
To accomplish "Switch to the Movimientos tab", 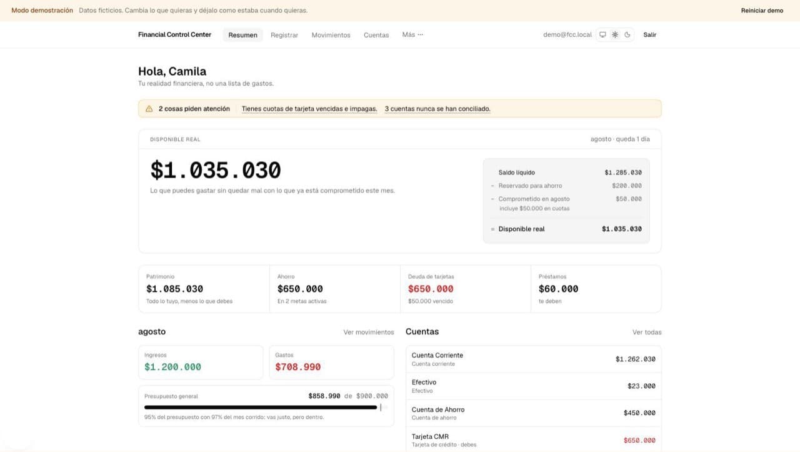I will click(331, 35).
